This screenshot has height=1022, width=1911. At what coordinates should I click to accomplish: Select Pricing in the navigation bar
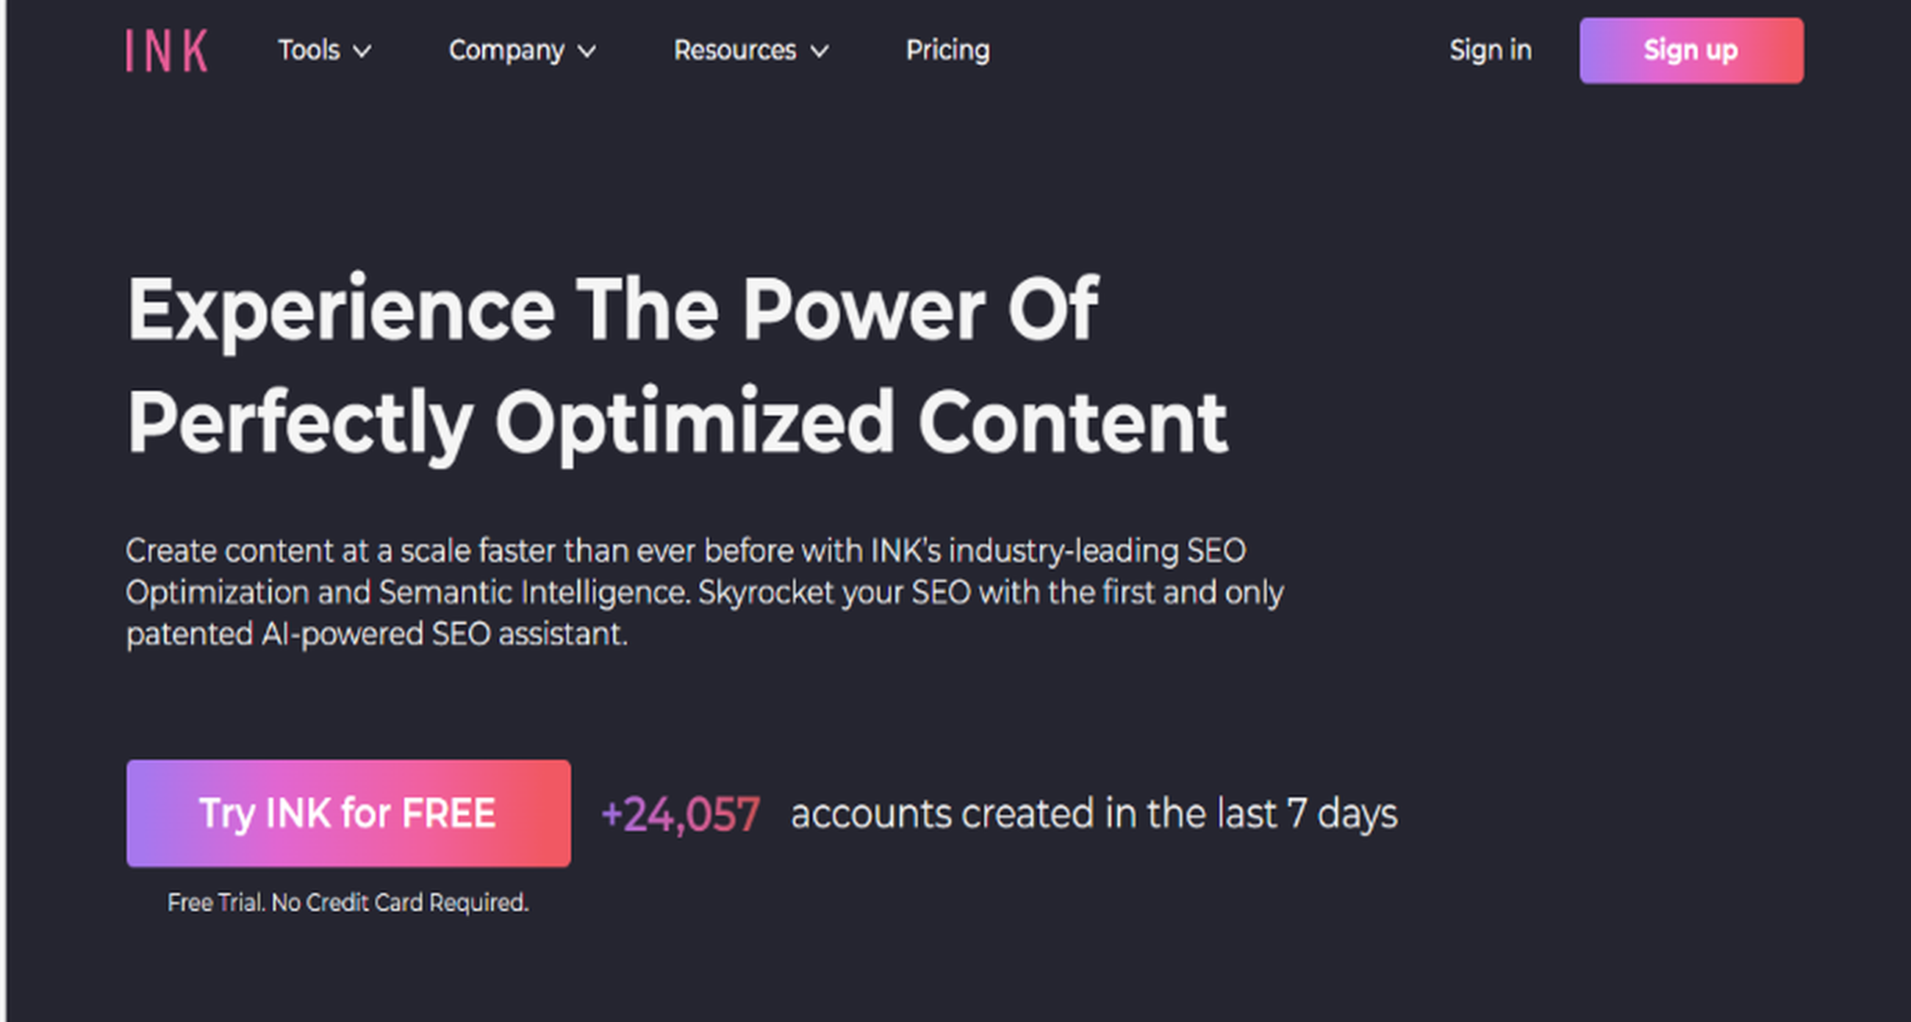(x=947, y=51)
